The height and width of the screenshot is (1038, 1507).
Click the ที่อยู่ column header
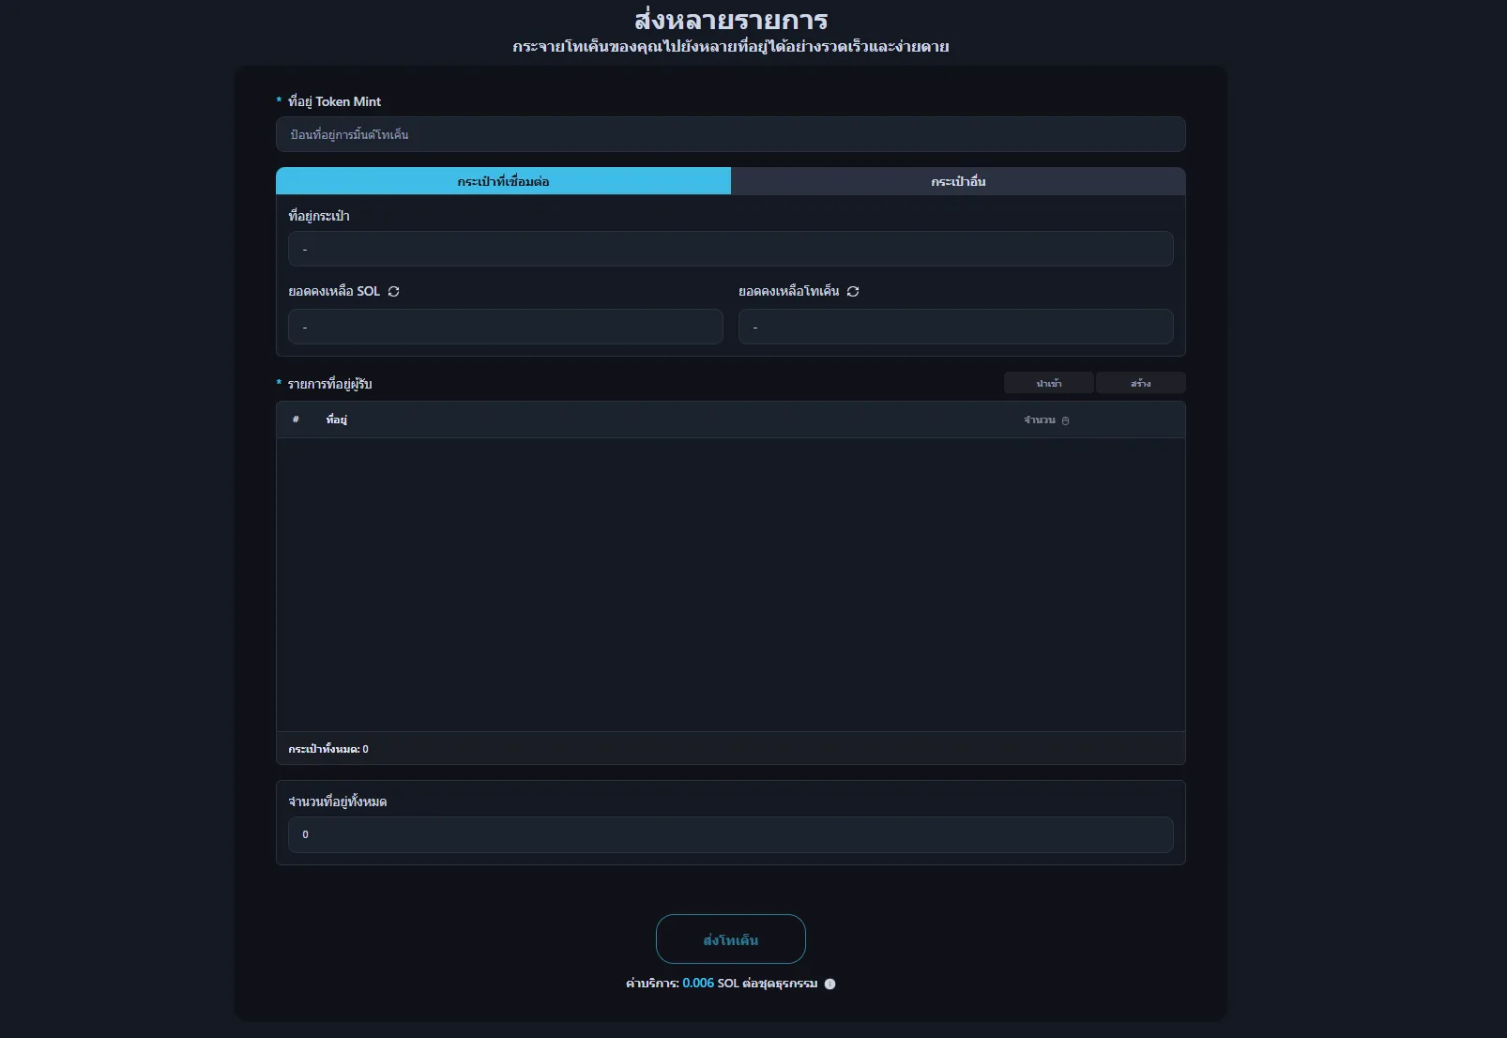337,420
